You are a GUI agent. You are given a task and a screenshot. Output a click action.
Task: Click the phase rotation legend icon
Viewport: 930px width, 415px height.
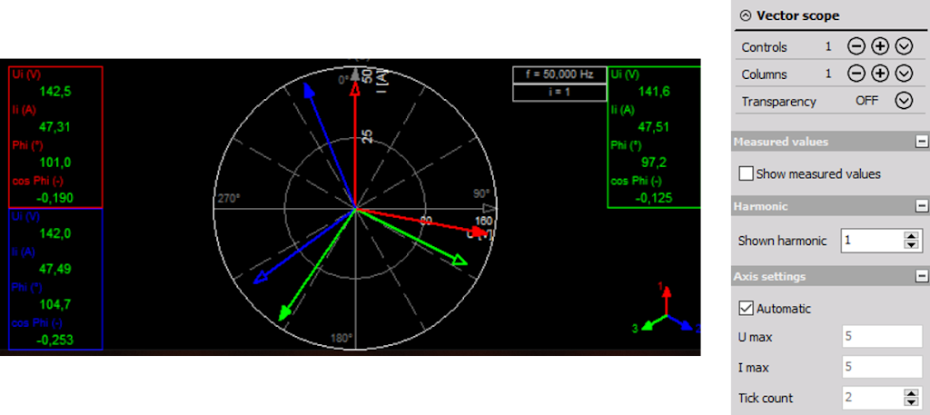(x=667, y=310)
